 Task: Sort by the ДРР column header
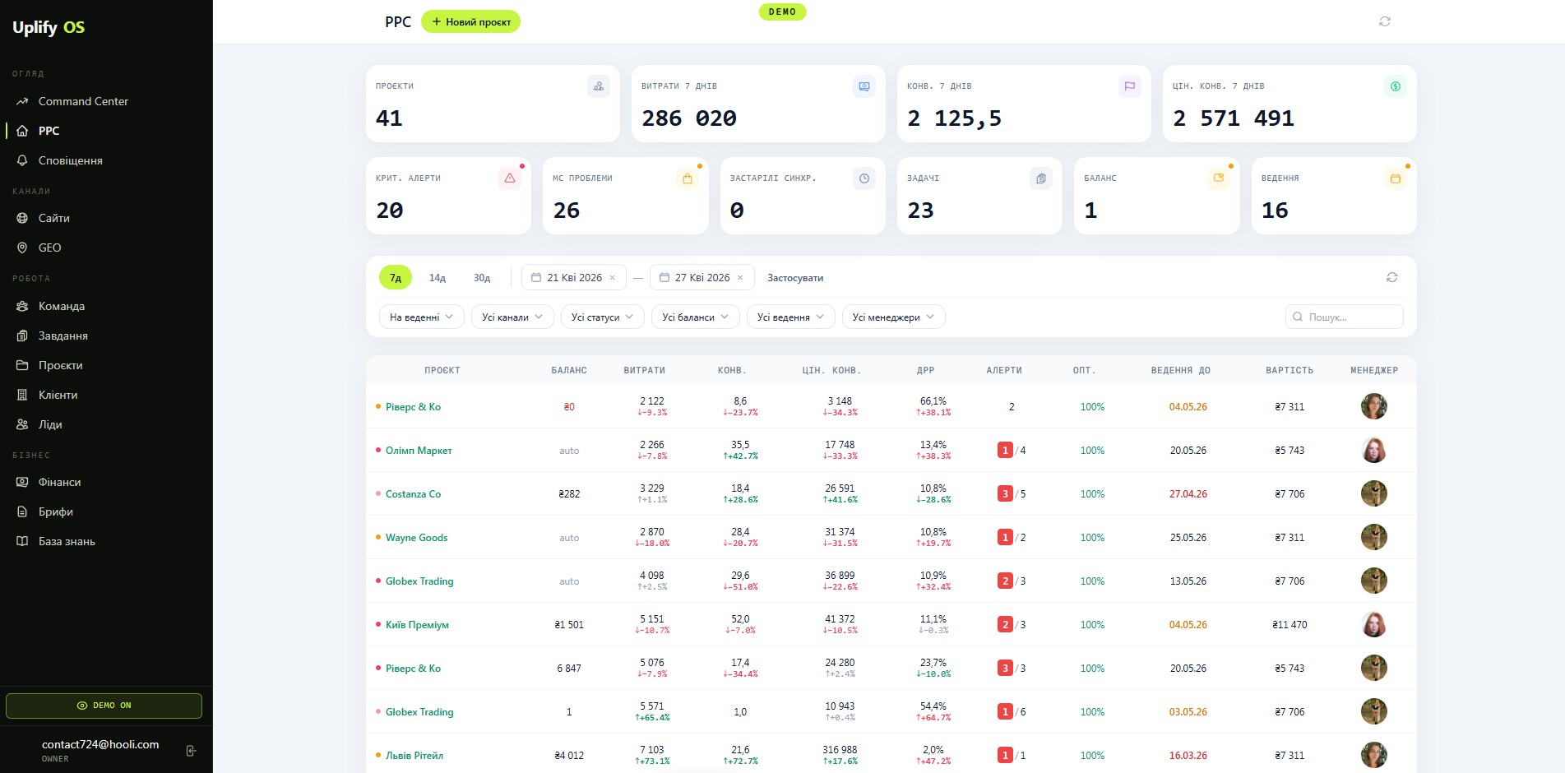pos(926,370)
